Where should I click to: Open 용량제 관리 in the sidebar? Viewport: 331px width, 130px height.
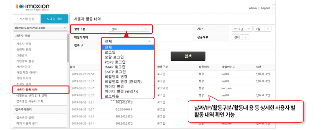(x=24, y=49)
